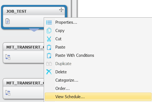Click the Copy pages icon

click(49, 31)
